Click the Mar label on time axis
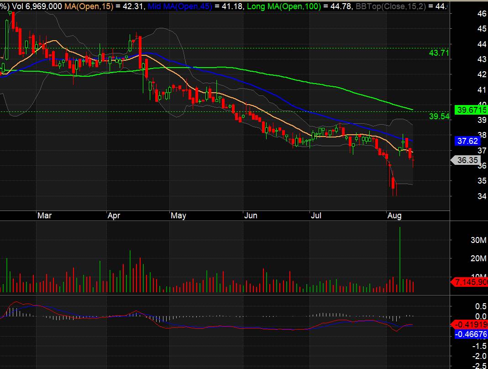Image resolution: width=488 pixels, height=369 pixels. pyautogui.click(x=44, y=215)
